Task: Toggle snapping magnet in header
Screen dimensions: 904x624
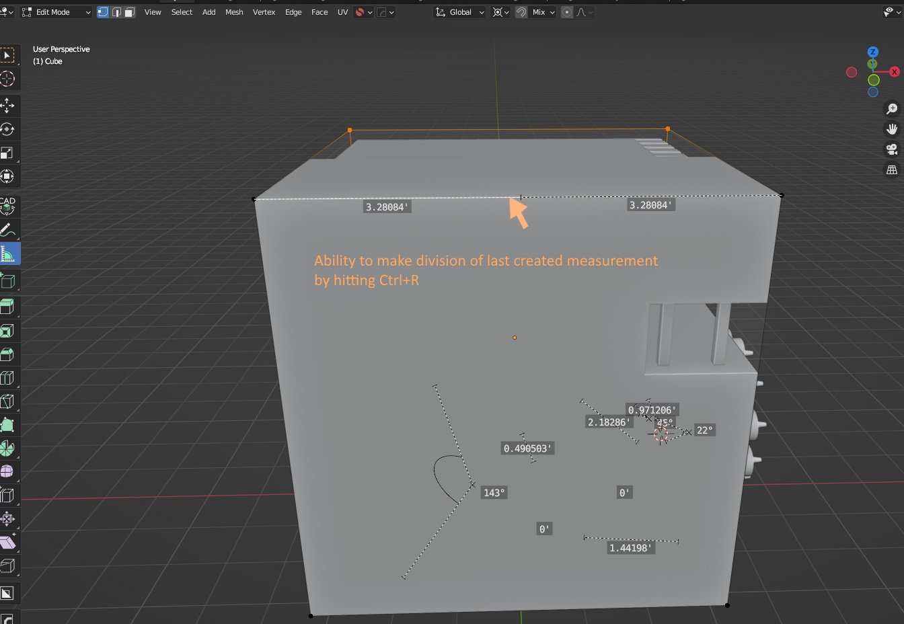Action: [x=521, y=12]
